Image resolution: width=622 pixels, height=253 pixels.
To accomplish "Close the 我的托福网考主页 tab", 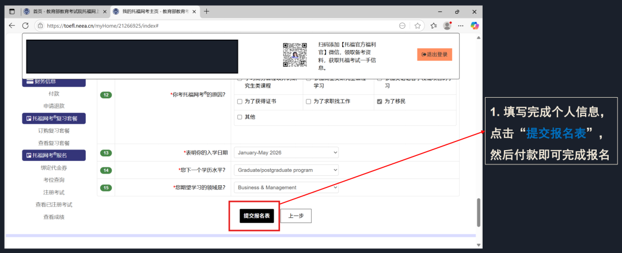I will click(194, 12).
